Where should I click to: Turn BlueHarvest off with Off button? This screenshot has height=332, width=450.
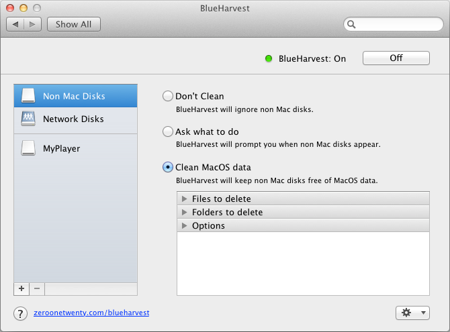[396, 58]
